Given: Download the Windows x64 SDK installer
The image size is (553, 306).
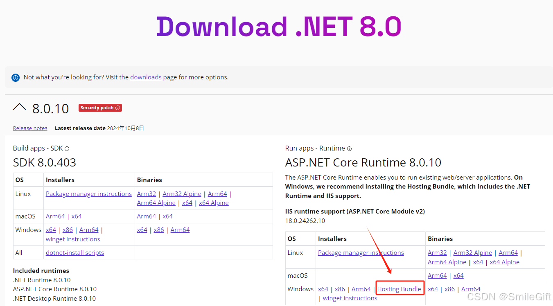Looking at the screenshot, I should (x=51, y=229).
